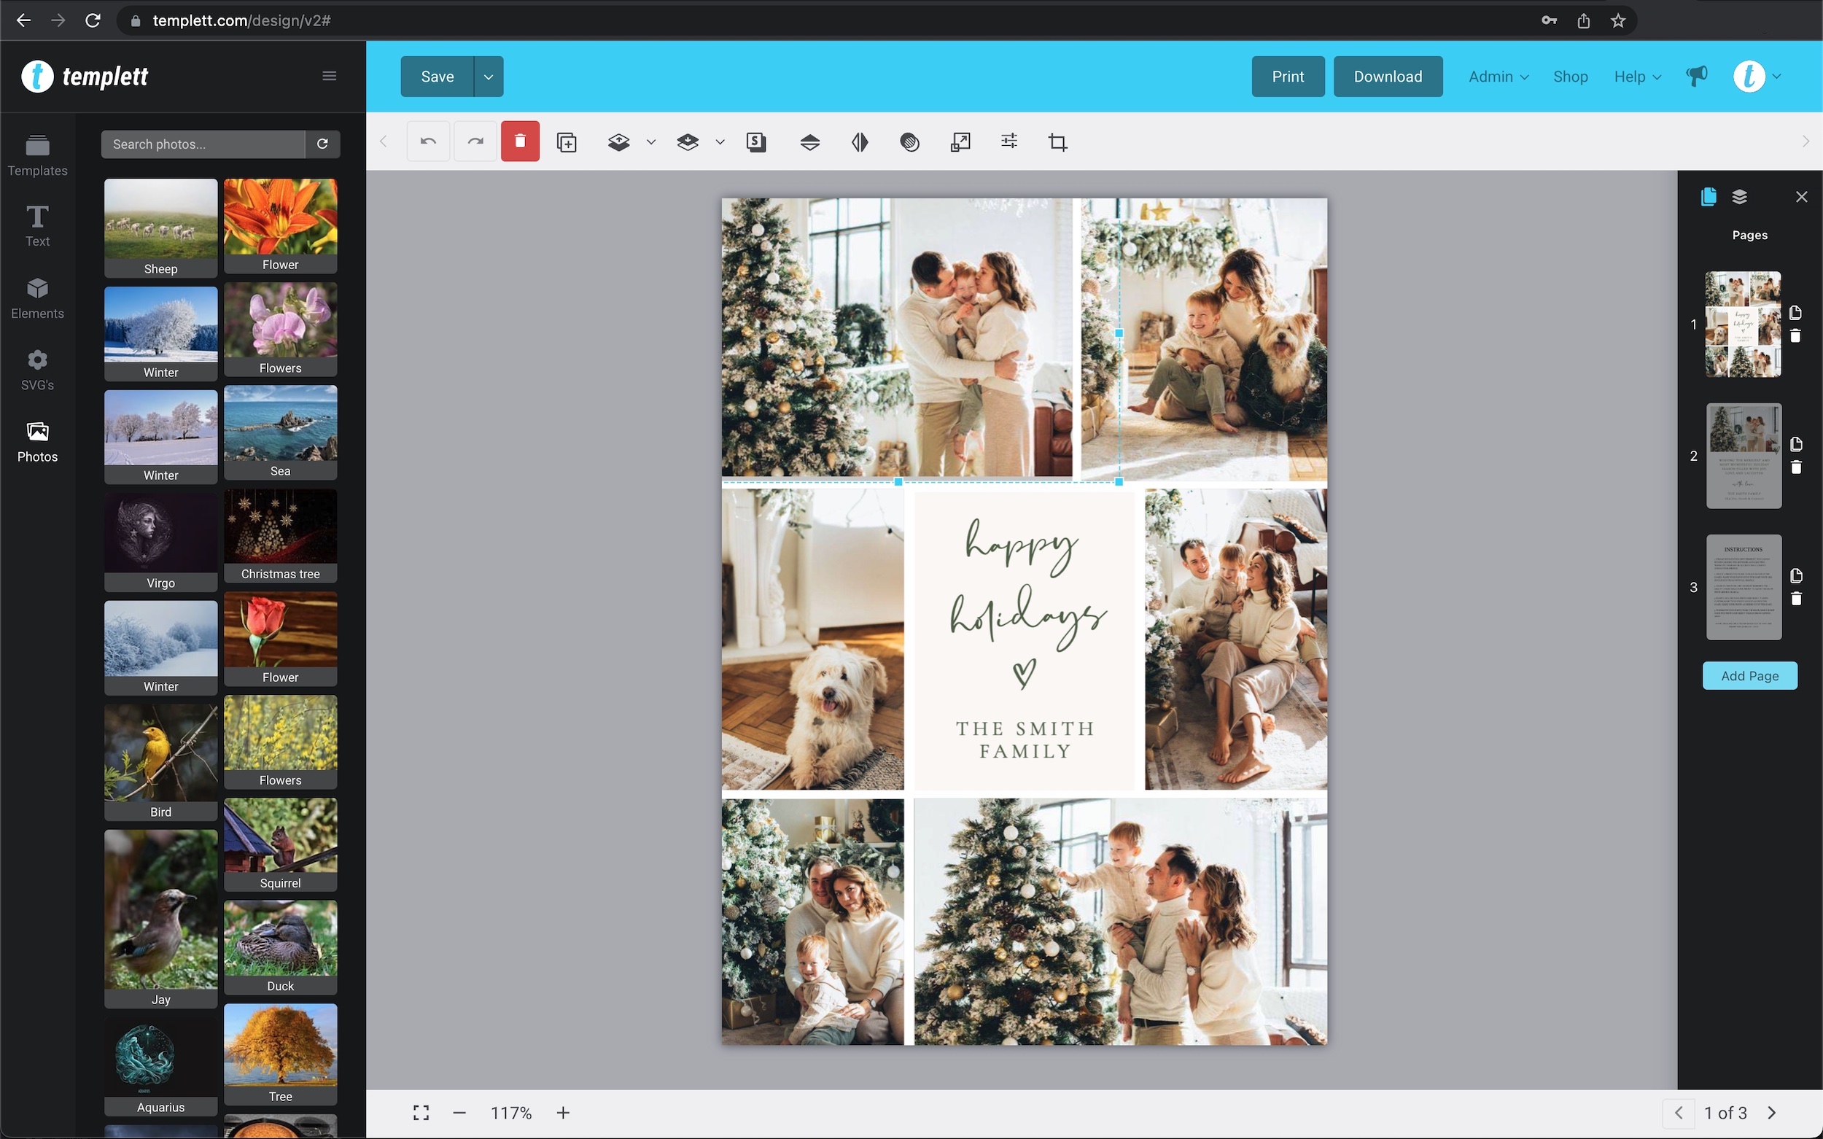The width and height of the screenshot is (1823, 1139).
Task: Open the Elements sidebar tab
Action: coord(38,298)
